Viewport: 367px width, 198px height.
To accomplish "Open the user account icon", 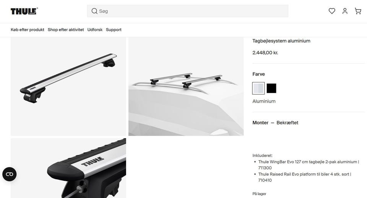I will point(345,11).
